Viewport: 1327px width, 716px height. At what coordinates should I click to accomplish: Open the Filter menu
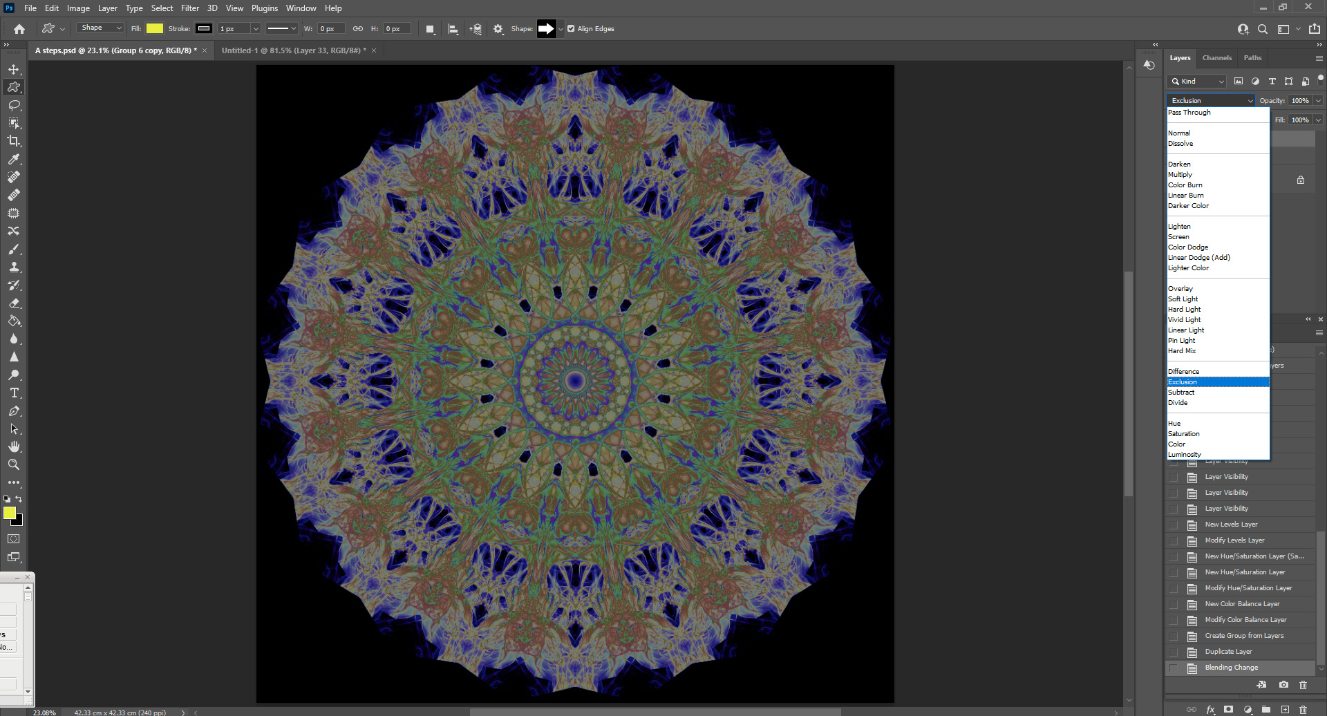click(190, 8)
